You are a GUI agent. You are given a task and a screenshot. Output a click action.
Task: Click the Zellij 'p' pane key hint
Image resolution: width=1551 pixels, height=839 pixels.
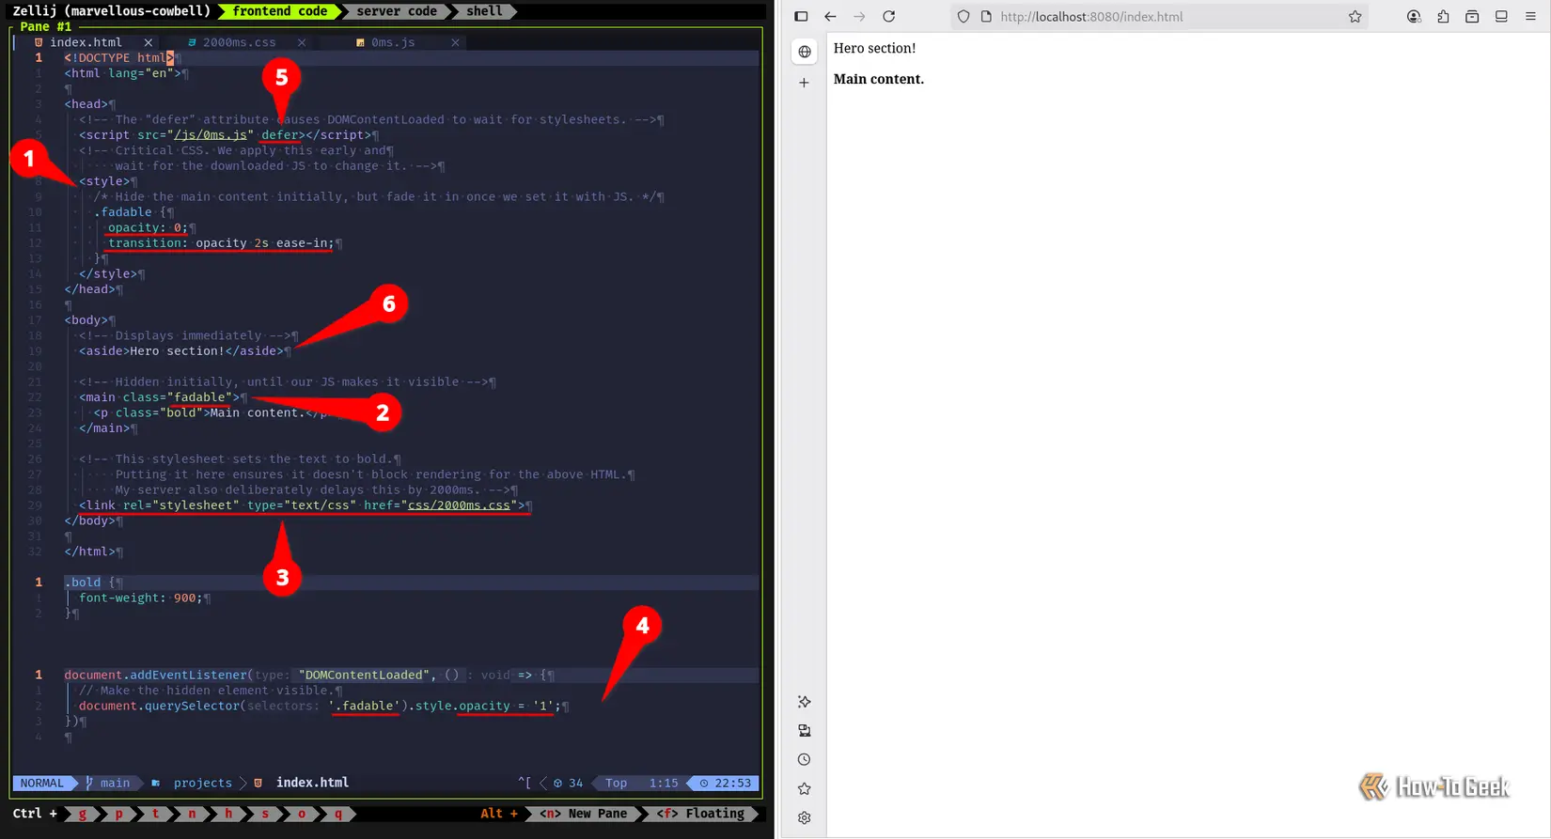point(119,814)
